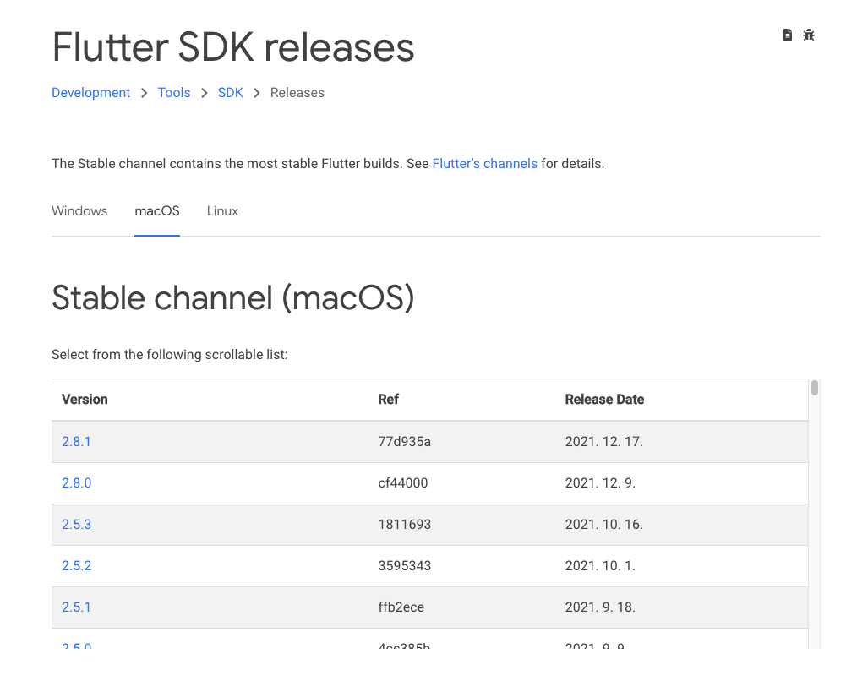The height and width of the screenshot is (681, 857).
Task: Click the releases list scrollbar thumb
Action: (815, 388)
